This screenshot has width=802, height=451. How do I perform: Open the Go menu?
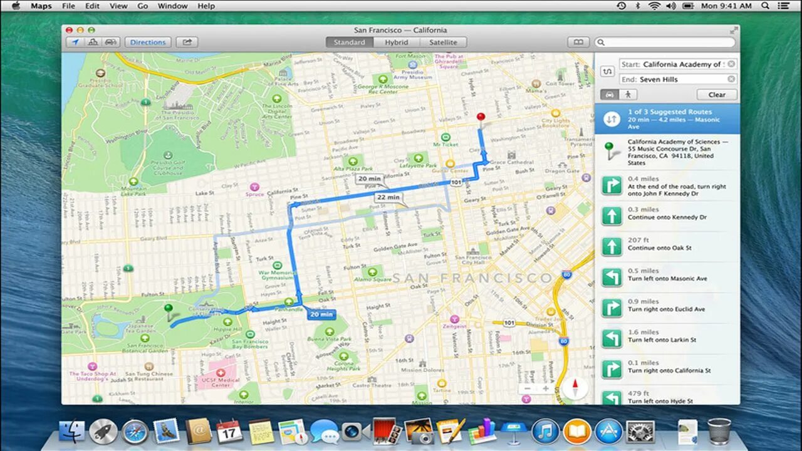(x=143, y=6)
